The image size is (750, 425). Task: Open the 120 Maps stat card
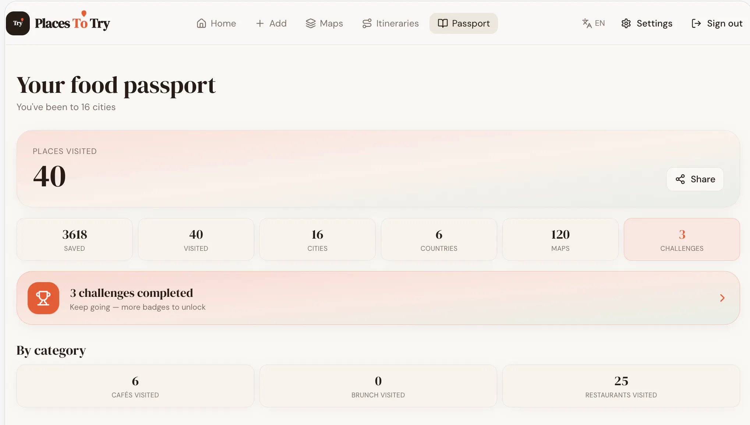click(x=560, y=239)
